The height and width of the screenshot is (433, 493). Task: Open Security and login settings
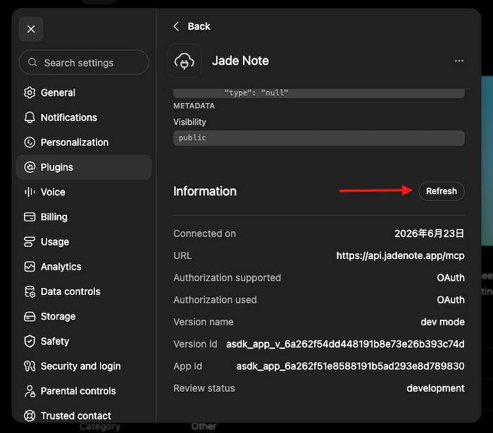point(84,366)
